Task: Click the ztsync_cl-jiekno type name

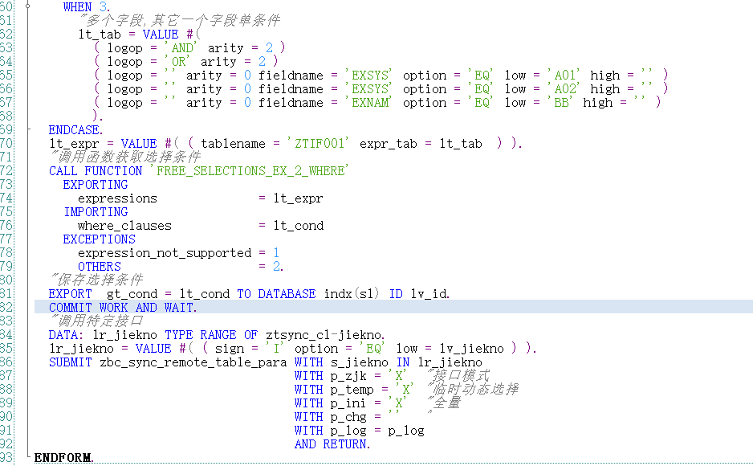Action: 324,335
